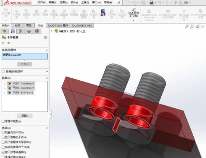
Task: Uncheck 使干涉零件透明 checkbox
Action: pos(3,152)
